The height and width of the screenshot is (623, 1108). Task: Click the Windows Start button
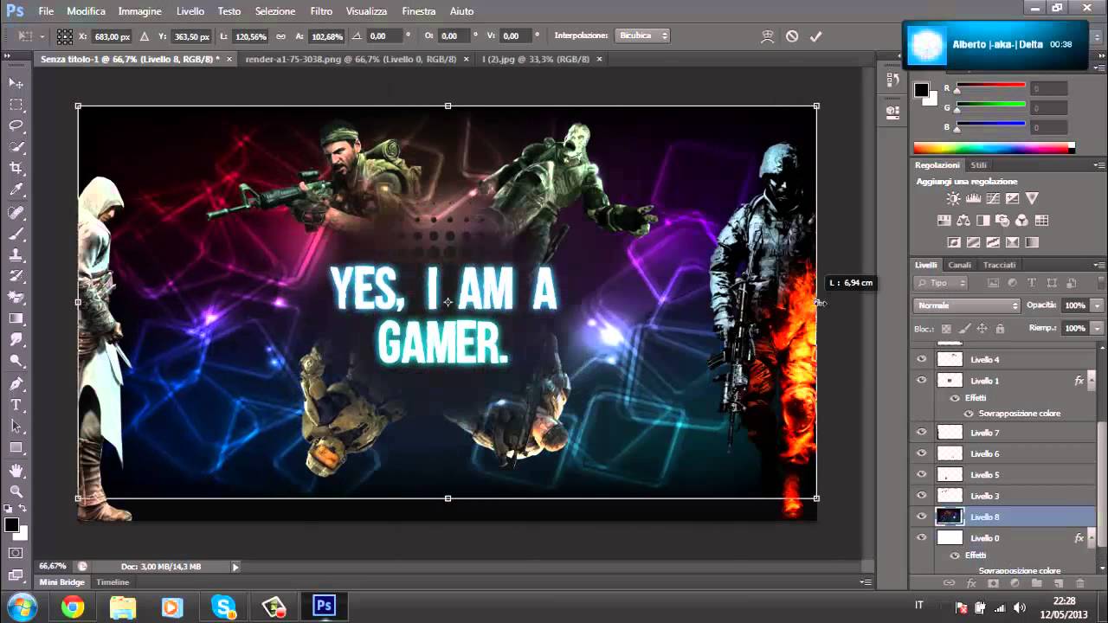click(21, 607)
